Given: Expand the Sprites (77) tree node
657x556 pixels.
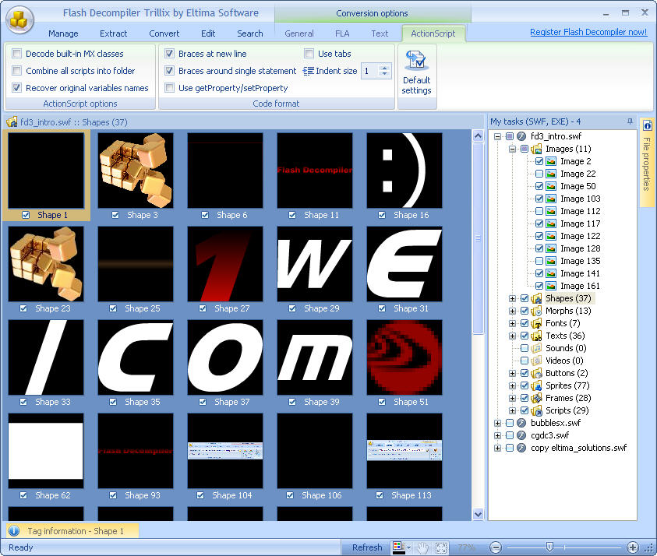Looking at the screenshot, I should (512, 385).
